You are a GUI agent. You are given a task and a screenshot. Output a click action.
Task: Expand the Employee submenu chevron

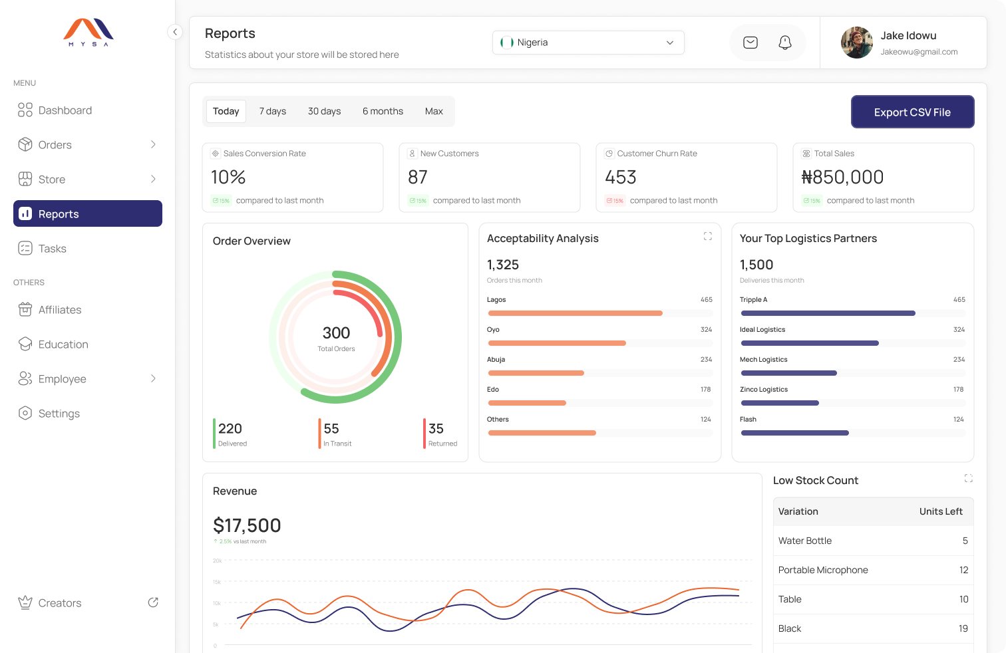point(153,378)
